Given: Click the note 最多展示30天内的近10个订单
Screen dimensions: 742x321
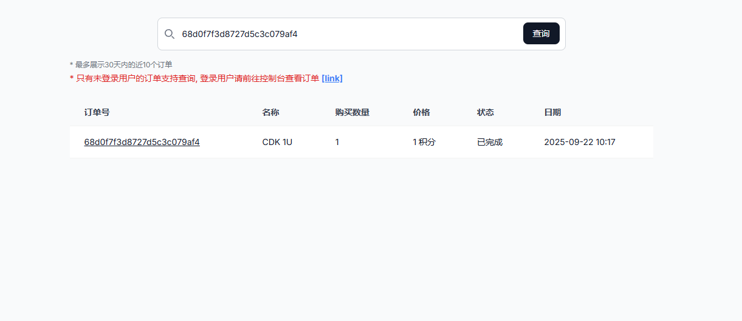Looking at the screenshot, I should coord(121,64).
